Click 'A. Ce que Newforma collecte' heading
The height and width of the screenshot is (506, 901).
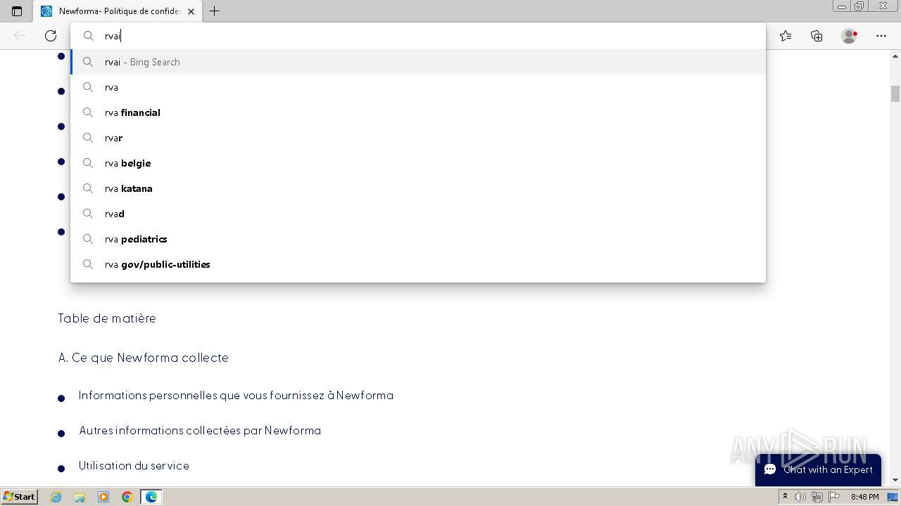[x=144, y=358]
